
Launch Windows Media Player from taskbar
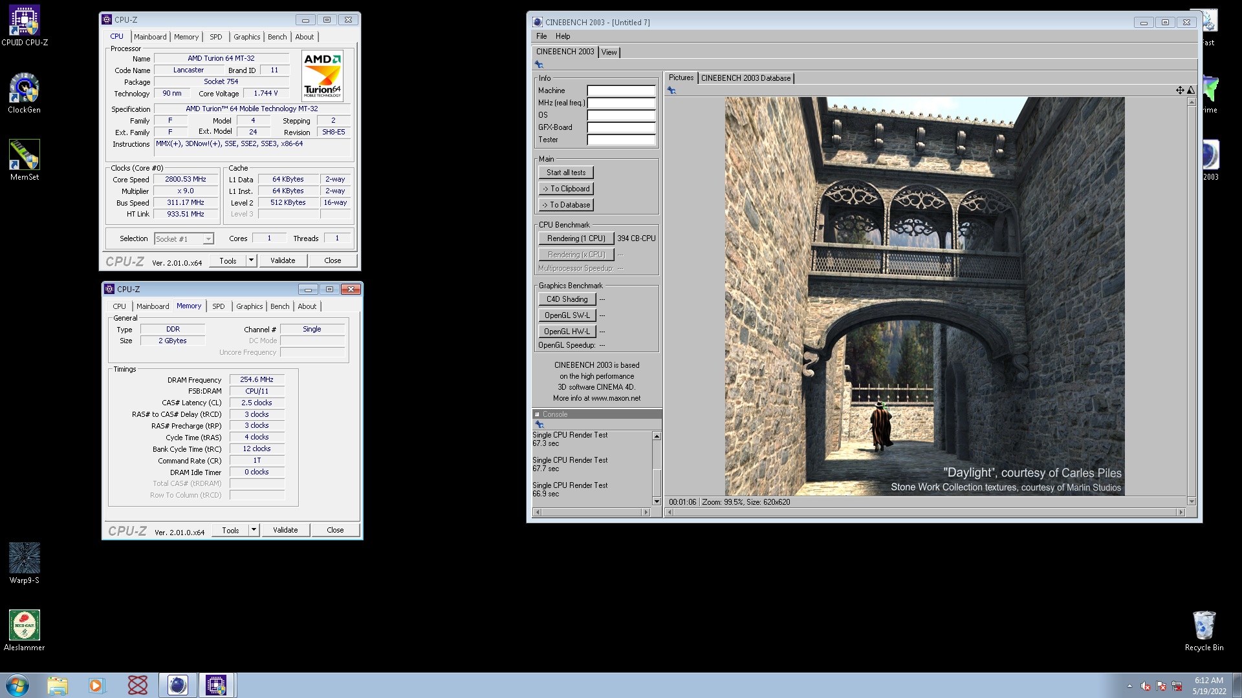[96, 685]
